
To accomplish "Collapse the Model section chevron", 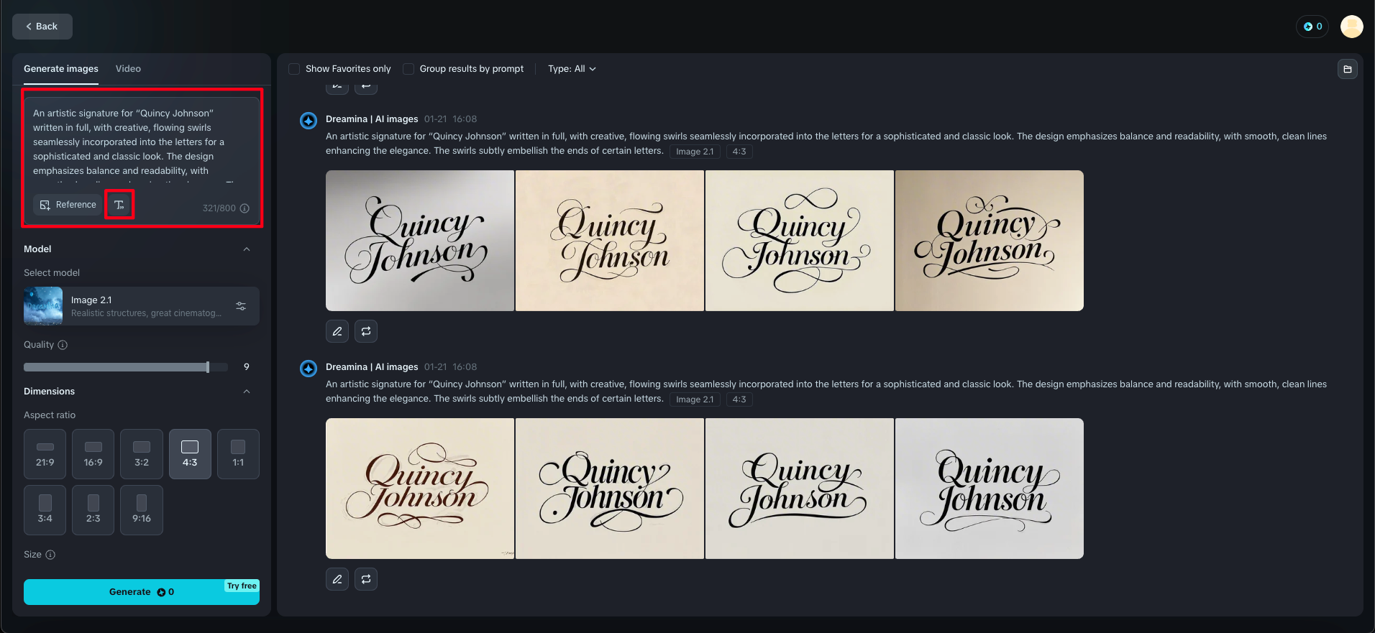I will tap(247, 249).
